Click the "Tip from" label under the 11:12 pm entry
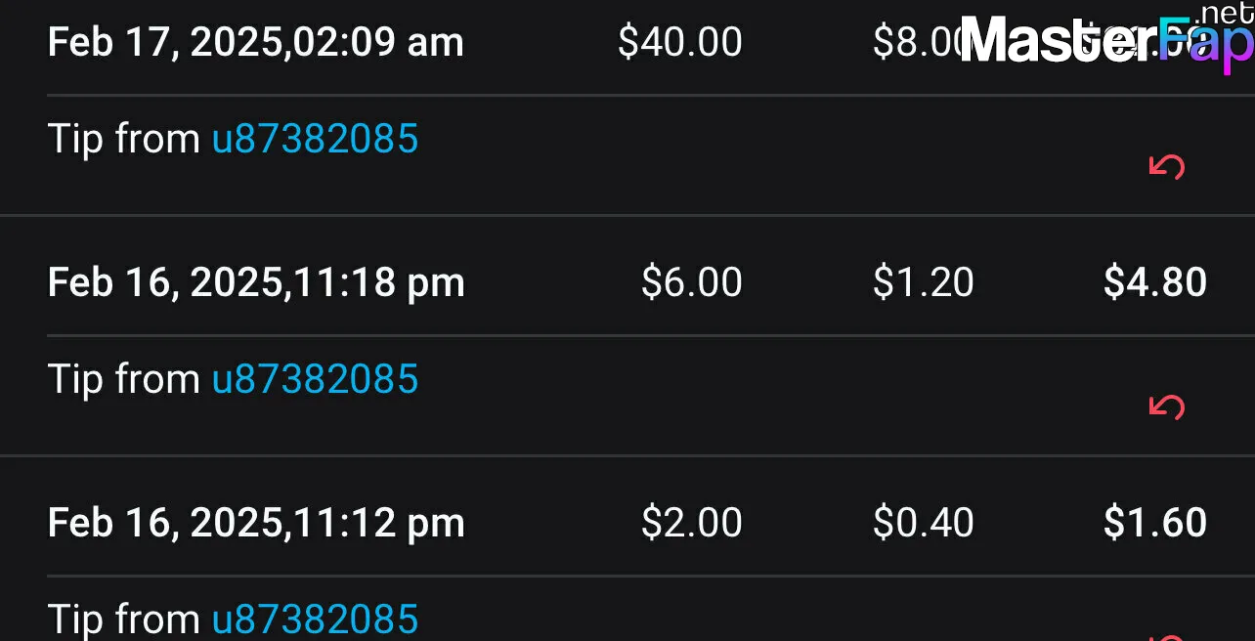This screenshot has height=641, width=1255. click(x=124, y=620)
